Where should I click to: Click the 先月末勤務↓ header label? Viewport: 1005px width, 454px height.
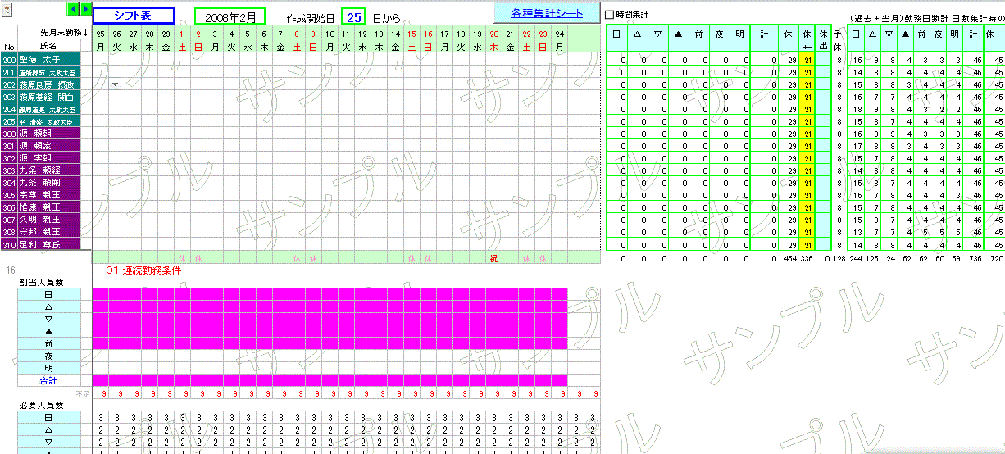point(65,33)
